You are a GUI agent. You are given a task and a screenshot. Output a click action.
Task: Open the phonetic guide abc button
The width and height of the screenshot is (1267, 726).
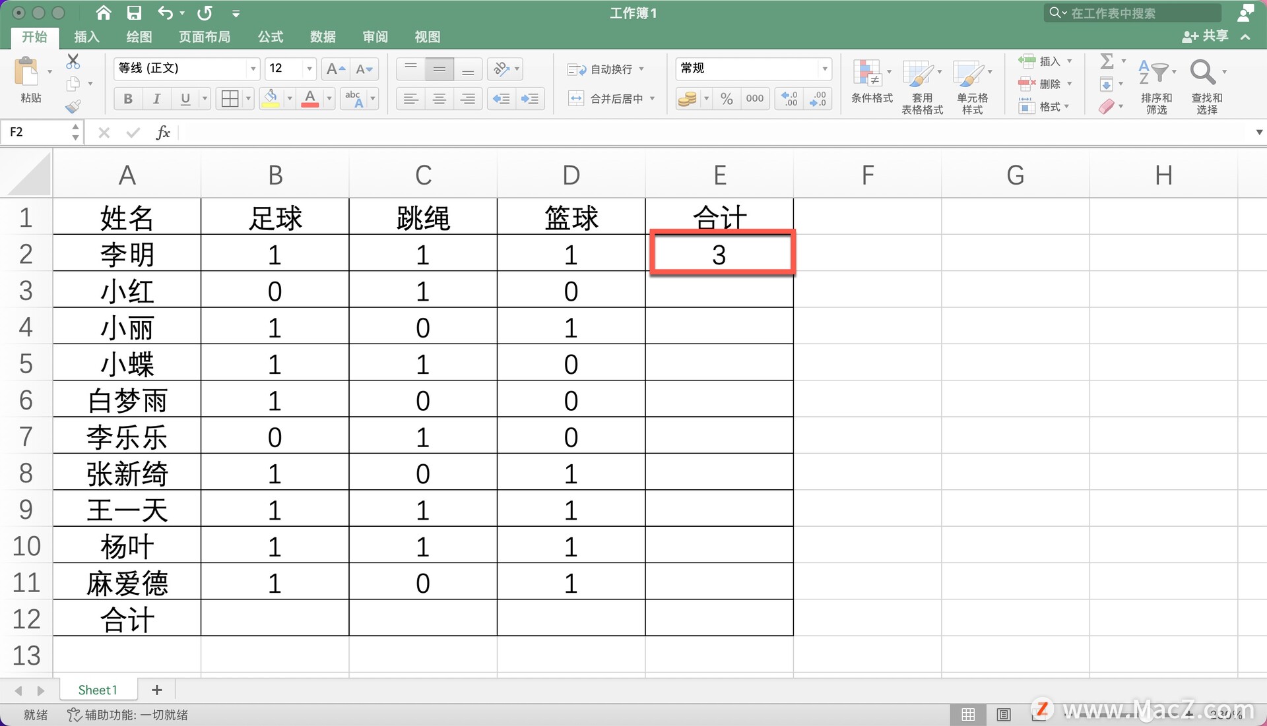click(354, 99)
